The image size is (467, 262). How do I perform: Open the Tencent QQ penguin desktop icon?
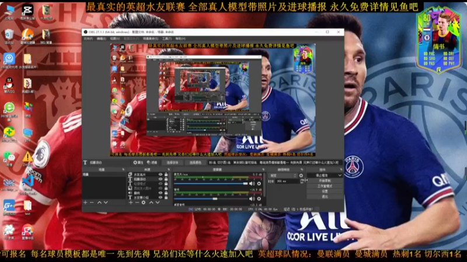(9, 84)
